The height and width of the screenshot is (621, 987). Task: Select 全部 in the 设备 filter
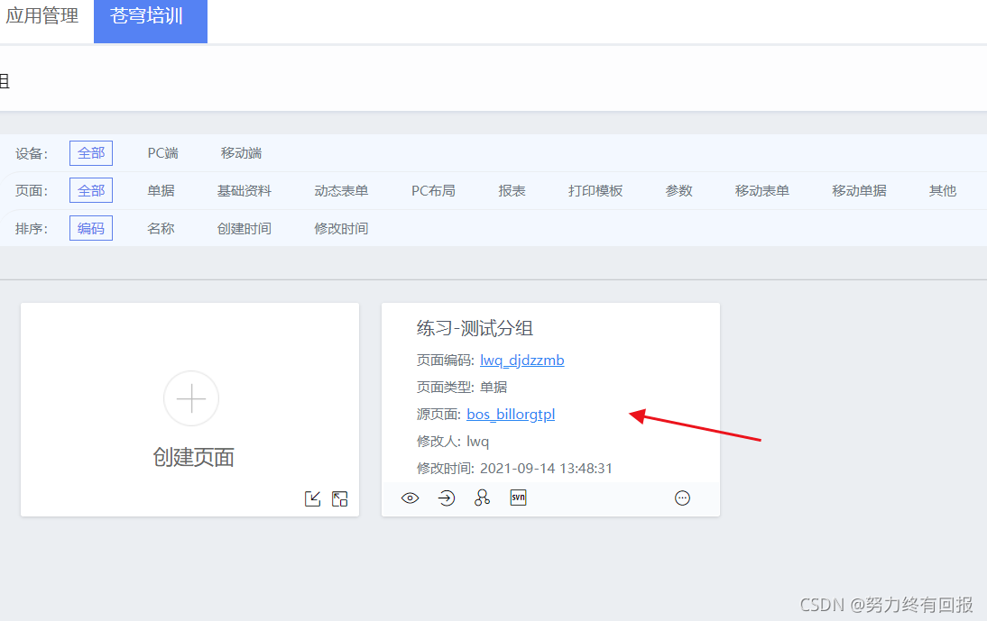91,153
